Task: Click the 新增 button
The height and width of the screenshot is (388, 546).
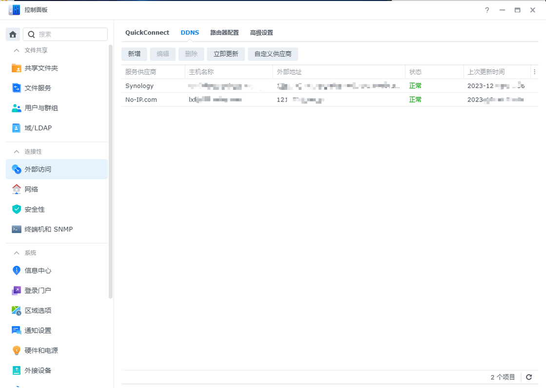Action: 134,54
